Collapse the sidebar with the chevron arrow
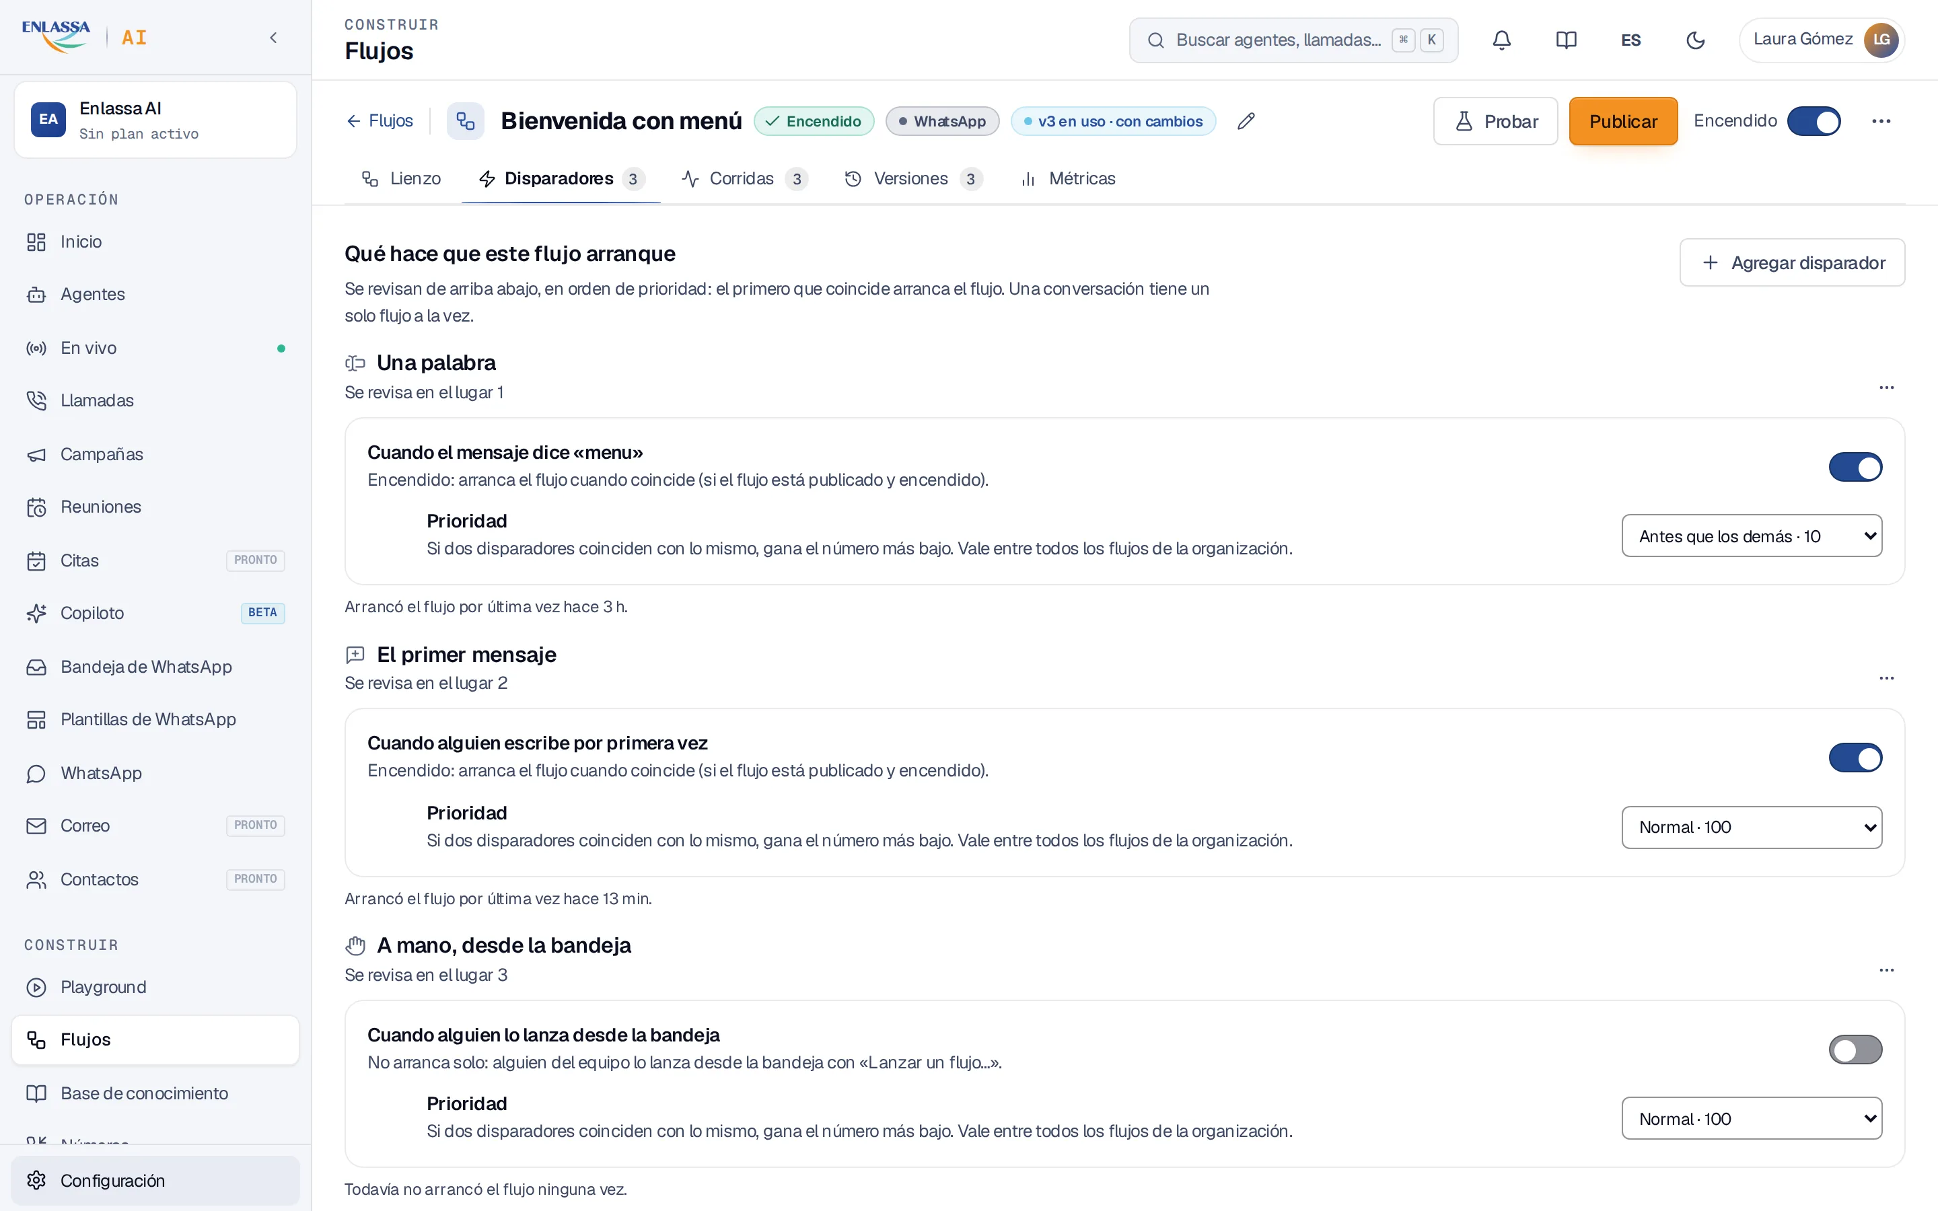This screenshot has width=1938, height=1211. pyautogui.click(x=273, y=38)
